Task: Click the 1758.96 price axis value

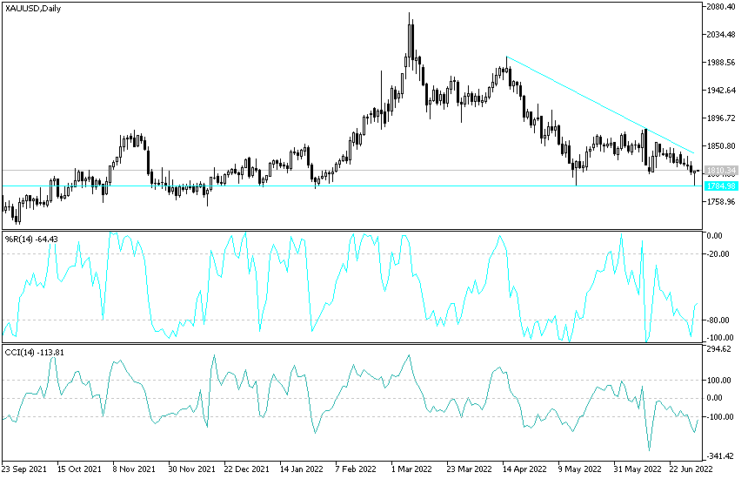Action: point(721,202)
